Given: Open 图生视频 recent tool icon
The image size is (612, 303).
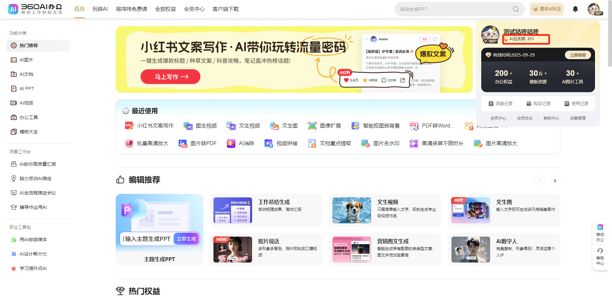Looking at the screenshot, I should click(x=188, y=126).
